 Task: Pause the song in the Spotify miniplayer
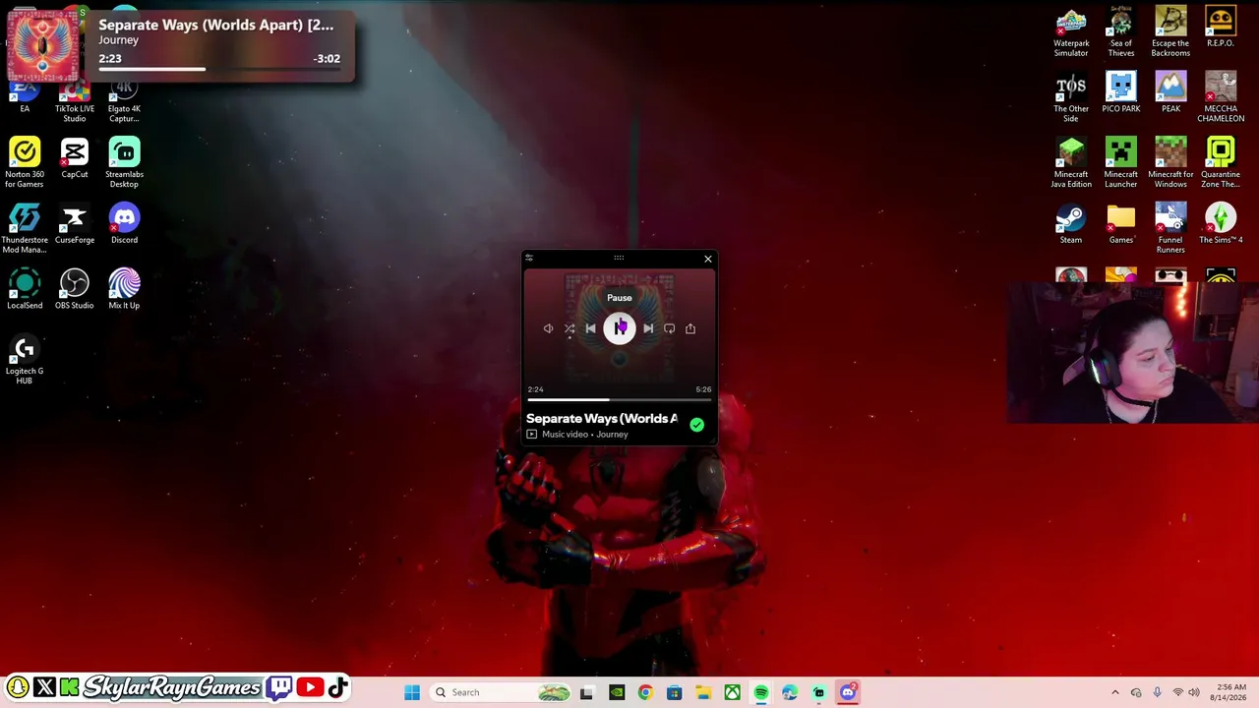tap(619, 328)
